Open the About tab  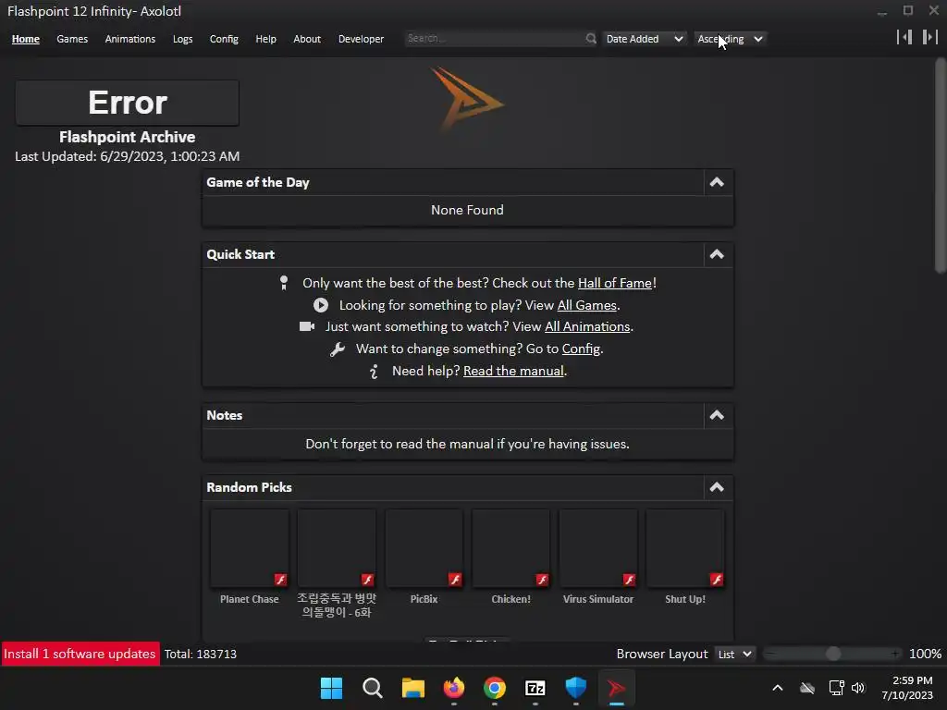(x=307, y=39)
